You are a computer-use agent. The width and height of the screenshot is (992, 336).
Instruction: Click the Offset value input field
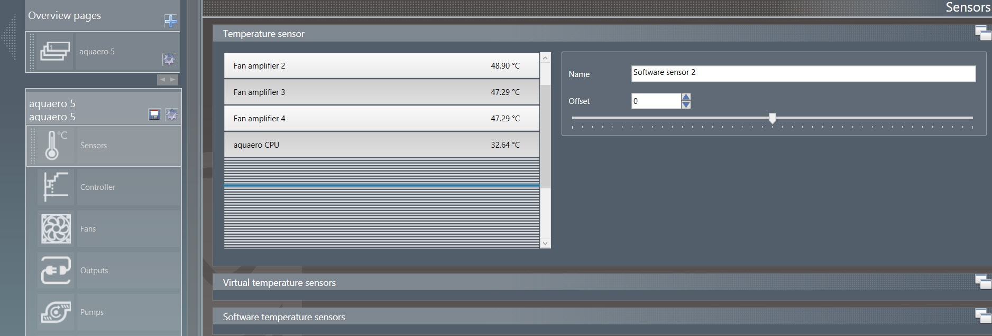click(x=656, y=101)
